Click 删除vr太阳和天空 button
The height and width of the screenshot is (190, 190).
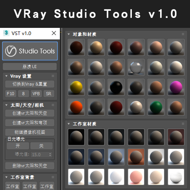click(x=29, y=166)
